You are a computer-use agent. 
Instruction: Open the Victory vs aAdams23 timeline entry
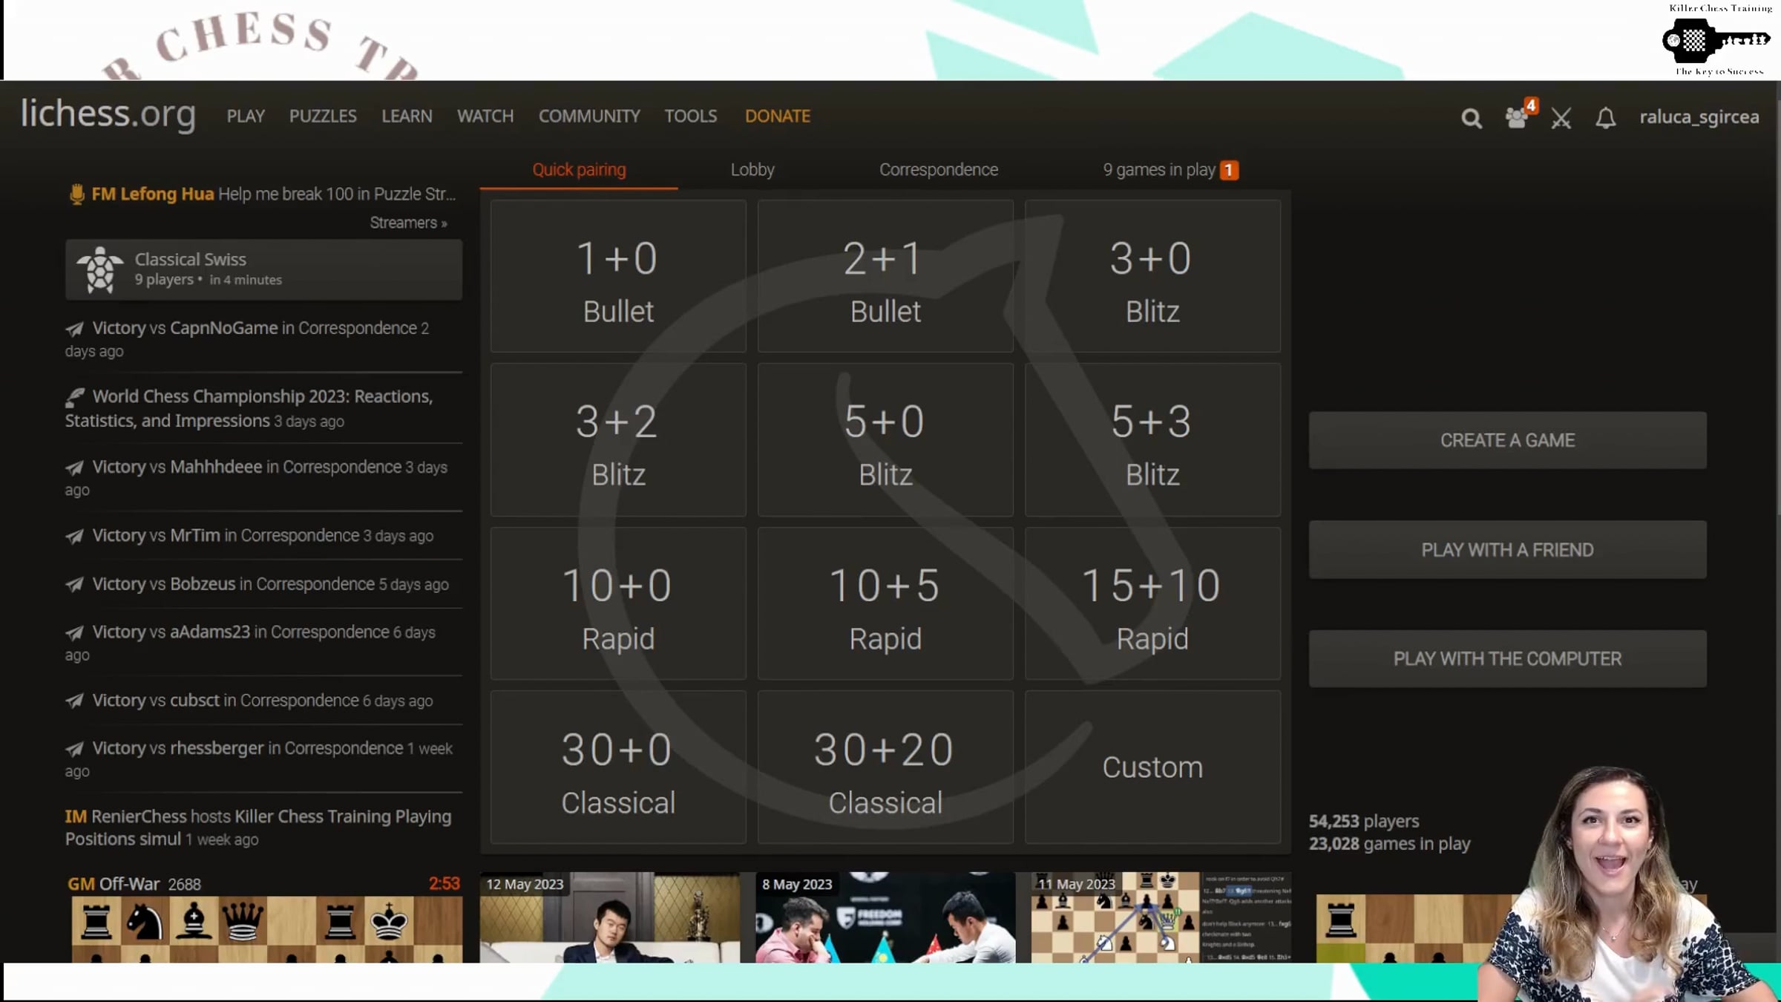(250, 644)
